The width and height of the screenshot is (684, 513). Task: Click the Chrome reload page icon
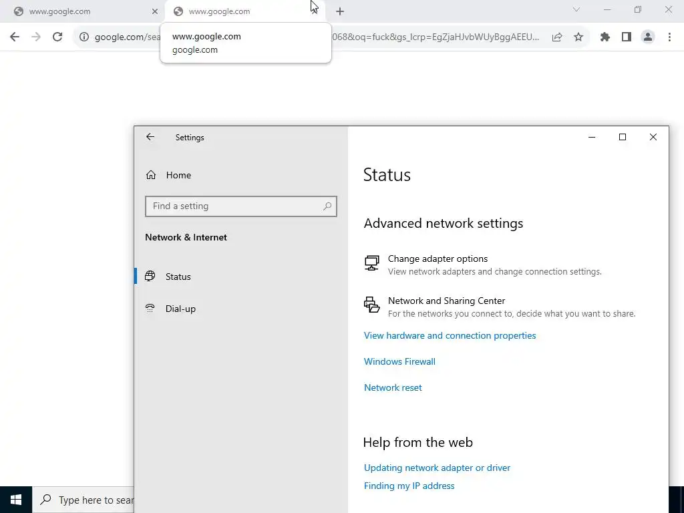click(57, 37)
